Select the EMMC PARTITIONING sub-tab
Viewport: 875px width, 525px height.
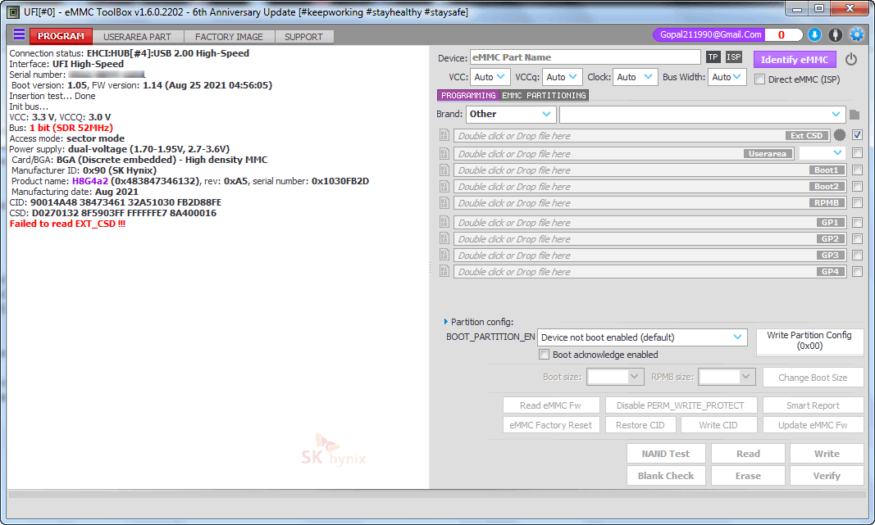(544, 95)
